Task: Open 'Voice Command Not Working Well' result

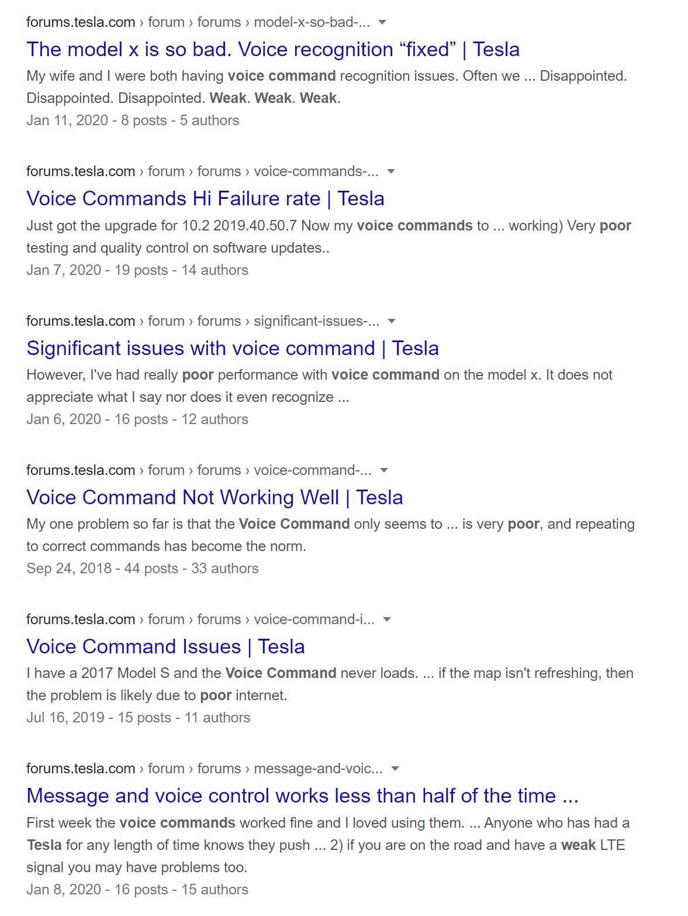Action: point(215,498)
